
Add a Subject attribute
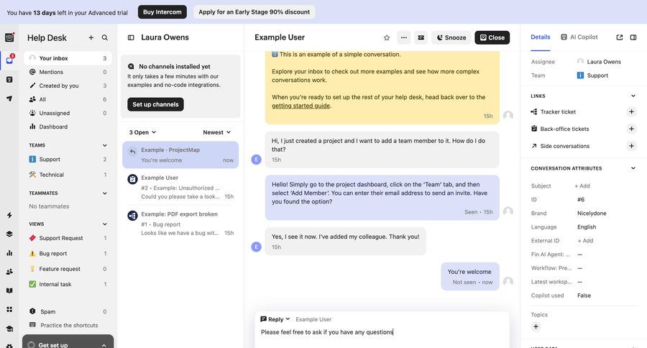(x=582, y=186)
